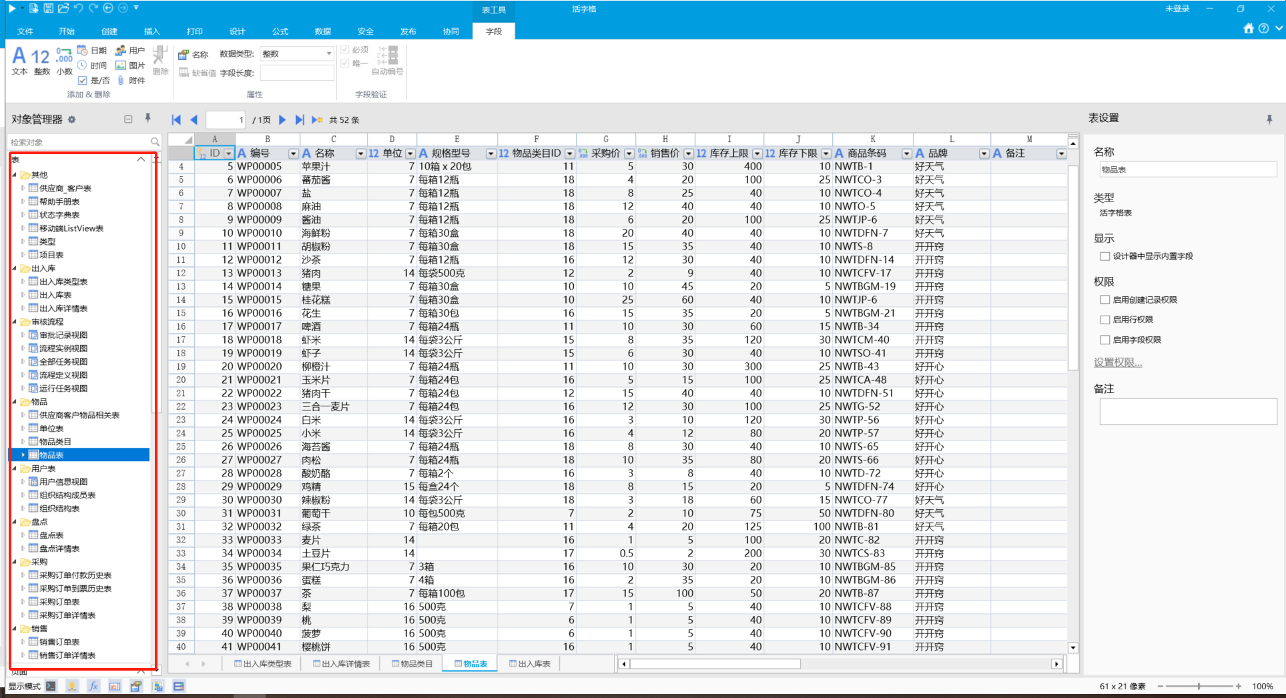Click the Open folder icon in quick toolbar
Viewport: 1286px width, 698px height.
click(63, 9)
